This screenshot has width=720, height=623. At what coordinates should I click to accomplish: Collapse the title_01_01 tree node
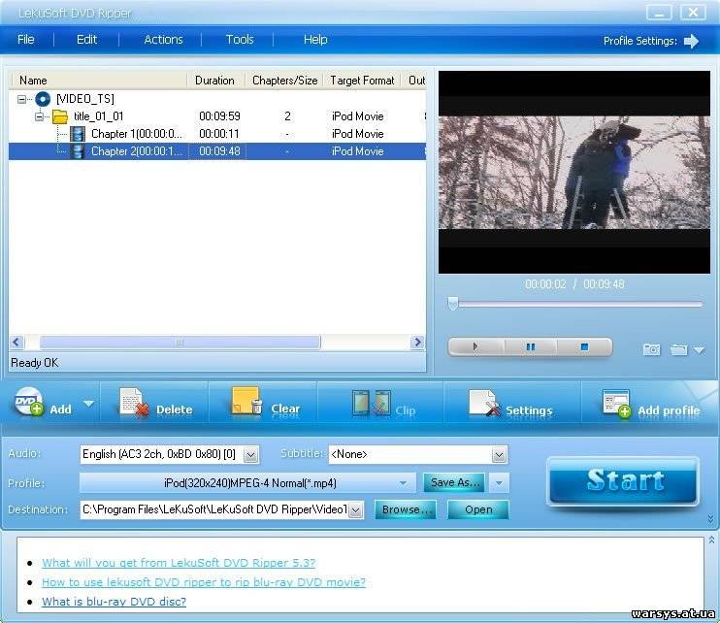39,116
